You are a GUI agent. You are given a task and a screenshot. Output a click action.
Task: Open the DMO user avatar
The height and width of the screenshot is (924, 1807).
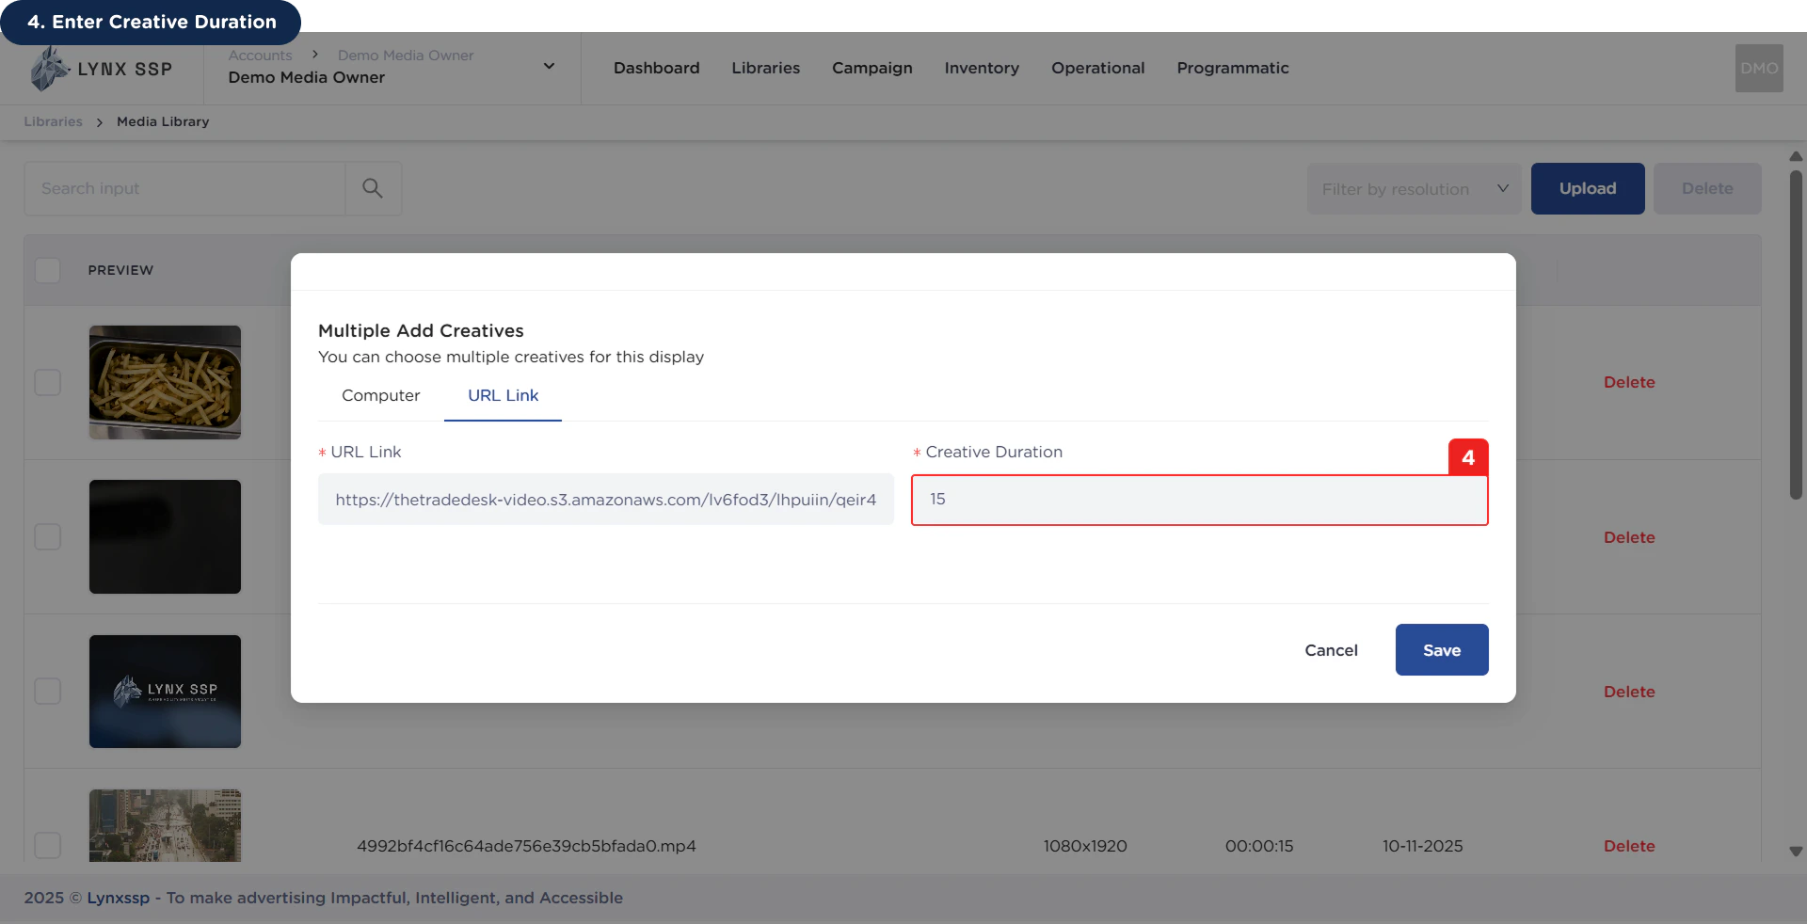coord(1759,68)
